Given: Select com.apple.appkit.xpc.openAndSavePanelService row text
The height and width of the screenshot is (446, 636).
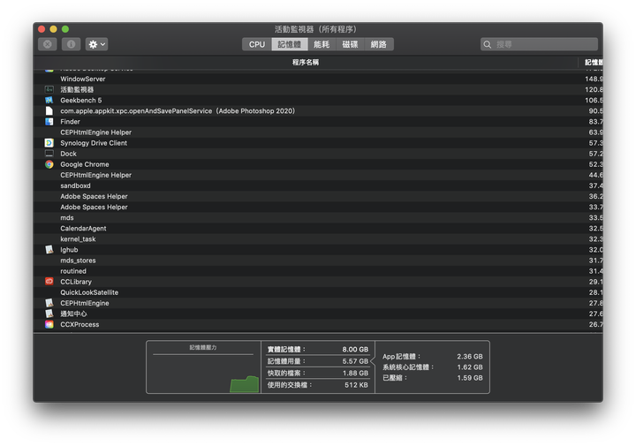Looking at the screenshot, I should pos(178,110).
